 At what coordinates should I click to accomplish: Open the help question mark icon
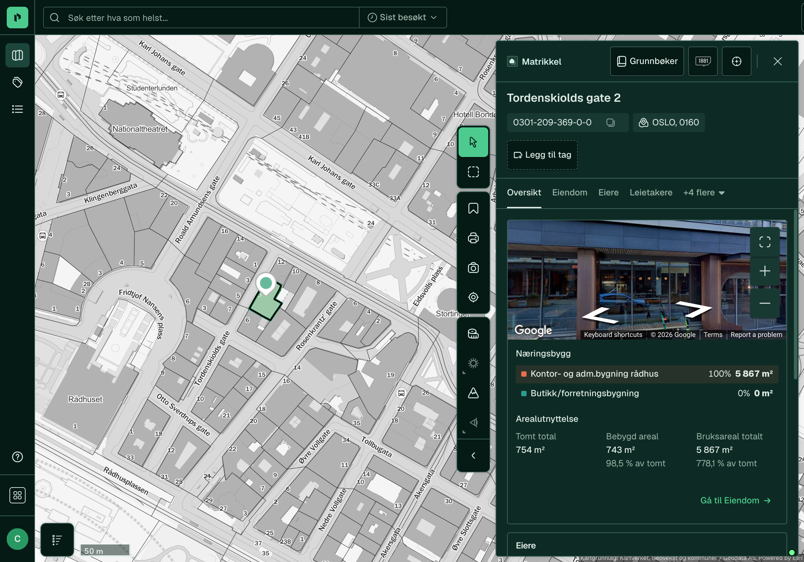pos(17,457)
